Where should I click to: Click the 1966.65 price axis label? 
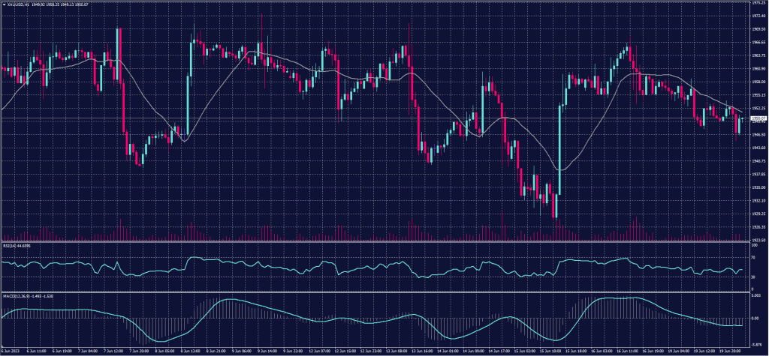pyautogui.click(x=760, y=42)
